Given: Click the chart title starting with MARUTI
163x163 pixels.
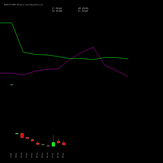Looking at the screenshot, I should (x=23, y=5).
